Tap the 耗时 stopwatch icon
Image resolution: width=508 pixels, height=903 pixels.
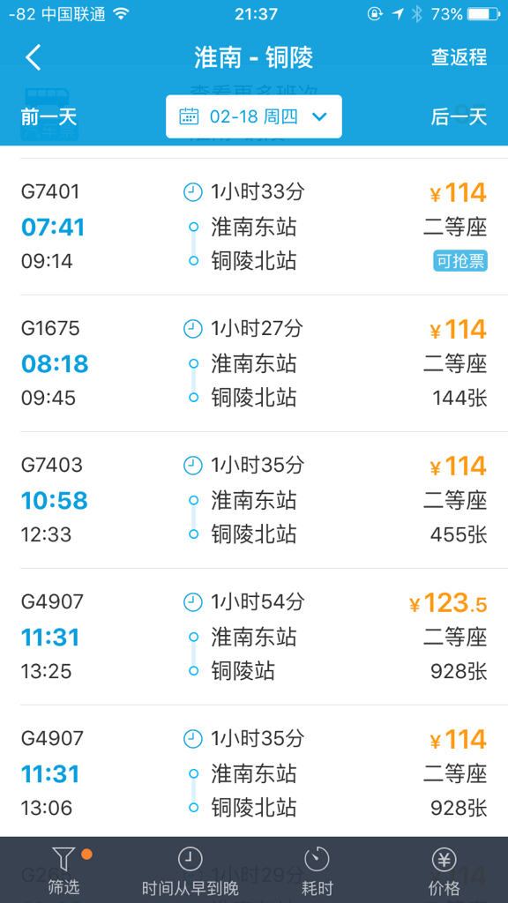(x=317, y=859)
